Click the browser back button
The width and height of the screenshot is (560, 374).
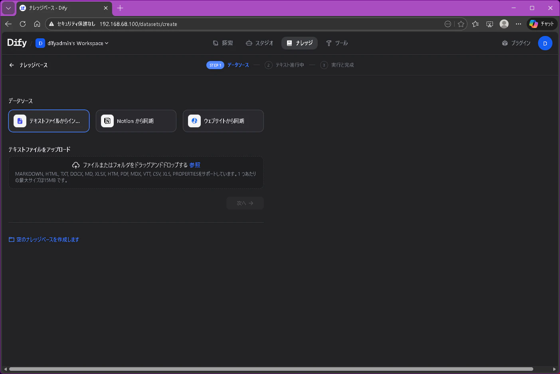pos(8,24)
